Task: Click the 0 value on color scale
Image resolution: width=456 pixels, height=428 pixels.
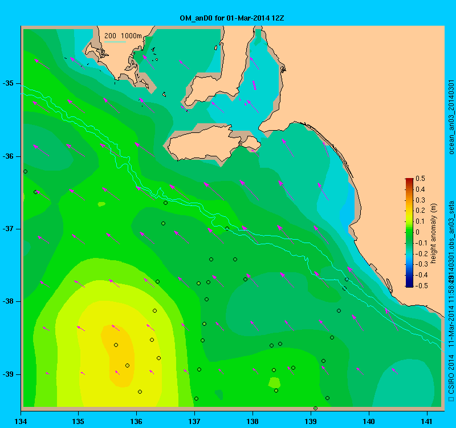Action: tap(418, 232)
